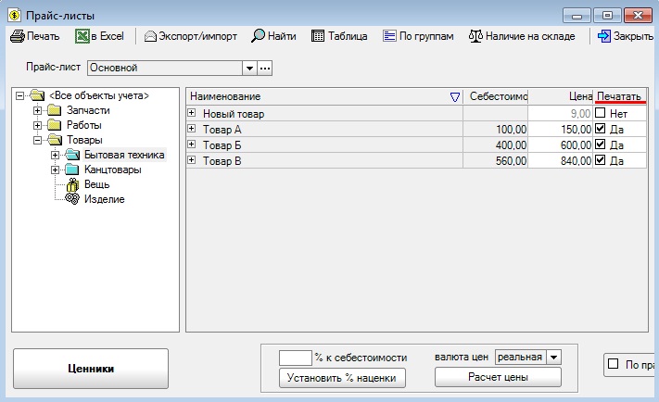Collapse the <Все объекты учета> root node
659x402 pixels.
(19, 95)
